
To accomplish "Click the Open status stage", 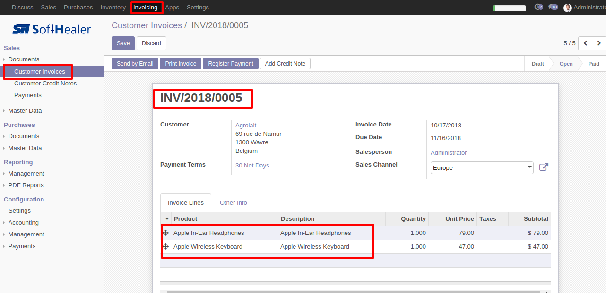I will (x=566, y=64).
